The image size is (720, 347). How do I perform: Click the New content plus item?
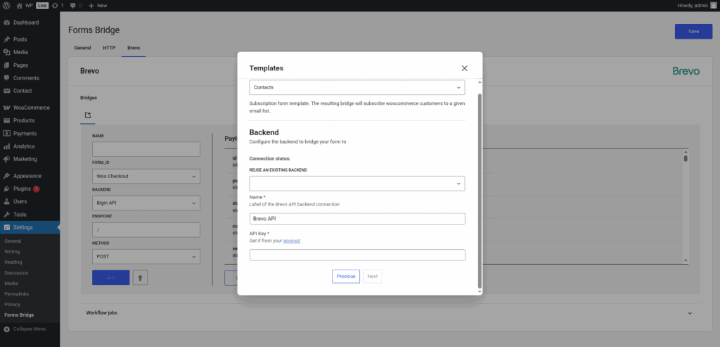click(x=98, y=6)
